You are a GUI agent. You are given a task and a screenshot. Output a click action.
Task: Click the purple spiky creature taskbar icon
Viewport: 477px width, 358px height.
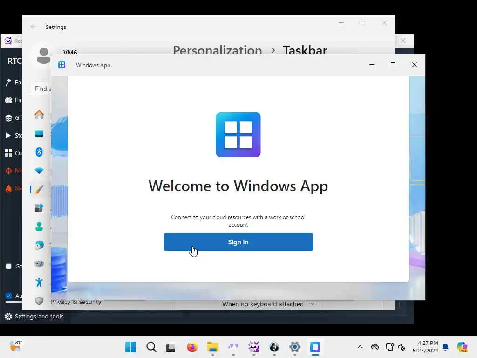click(x=254, y=347)
